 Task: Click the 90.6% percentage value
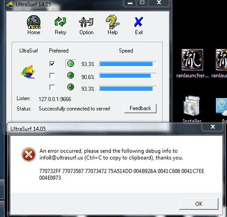point(88,77)
